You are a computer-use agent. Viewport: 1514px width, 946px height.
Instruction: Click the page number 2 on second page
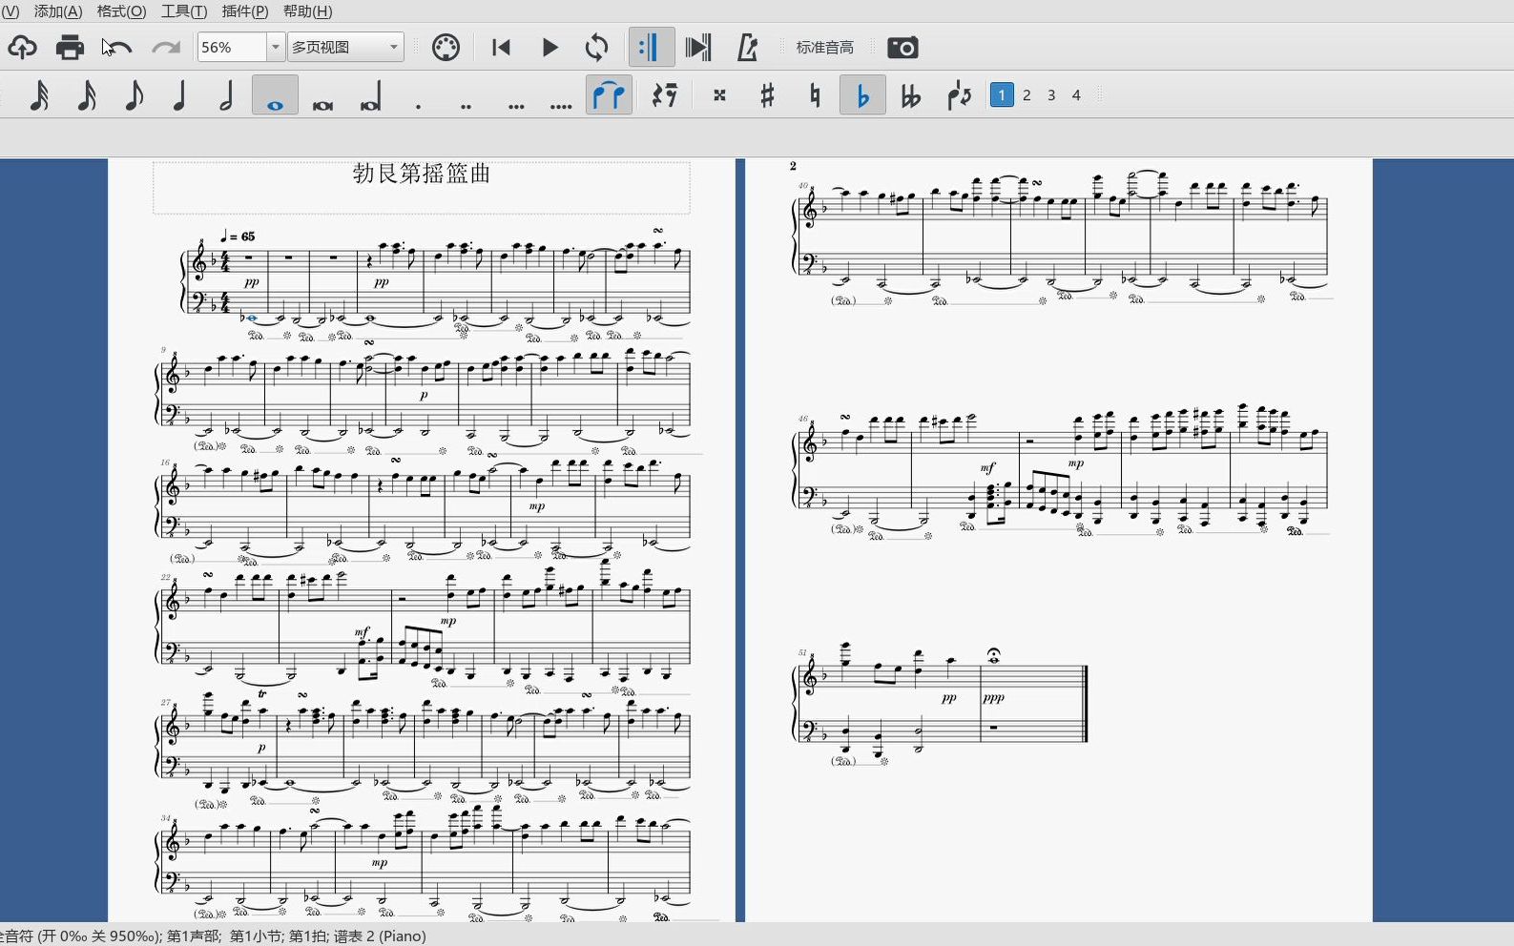tap(793, 166)
